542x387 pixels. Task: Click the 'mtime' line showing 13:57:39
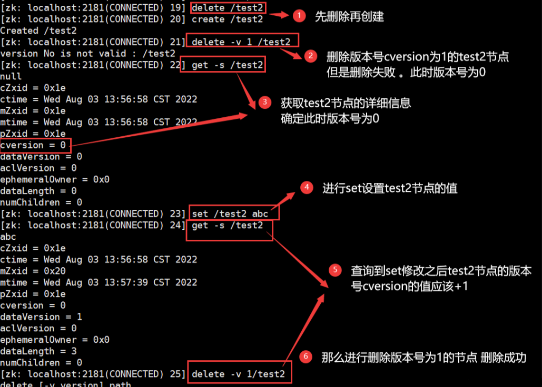pyautogui.click(x=98, y=282)
